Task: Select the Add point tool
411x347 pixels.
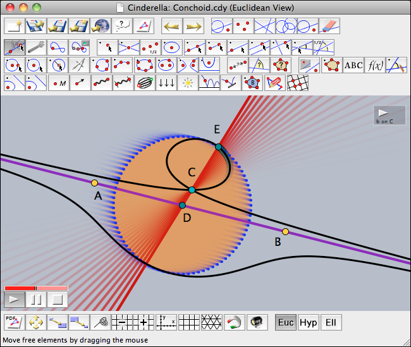Action: [x=107, y=47]
